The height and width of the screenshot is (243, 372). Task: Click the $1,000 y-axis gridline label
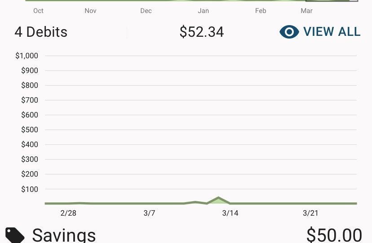(27, 56)
